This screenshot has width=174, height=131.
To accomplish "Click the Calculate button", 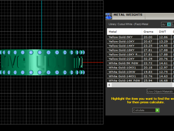I will [x=146, y=110].
